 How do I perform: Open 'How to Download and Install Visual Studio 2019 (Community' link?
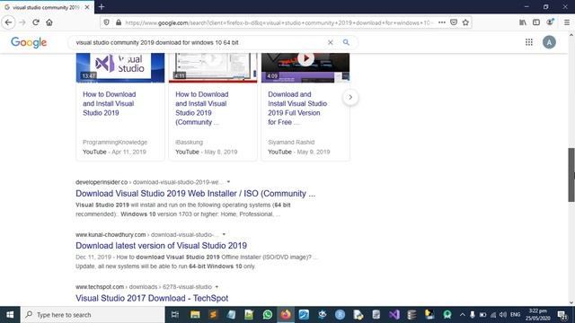point(201,109)
